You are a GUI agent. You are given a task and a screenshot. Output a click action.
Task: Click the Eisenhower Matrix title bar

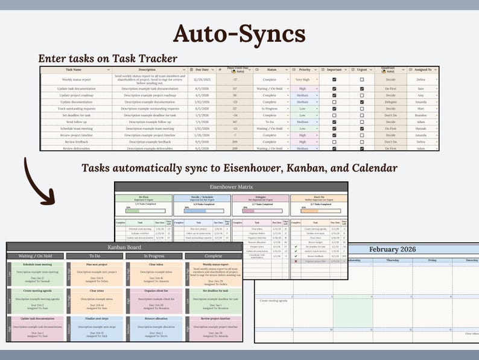(x=231, y=187)
